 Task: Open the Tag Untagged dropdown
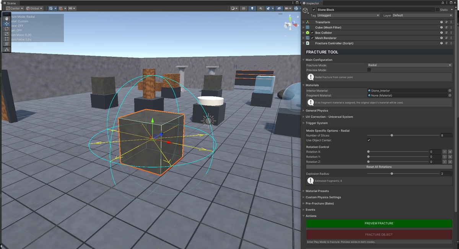(348, 15)
